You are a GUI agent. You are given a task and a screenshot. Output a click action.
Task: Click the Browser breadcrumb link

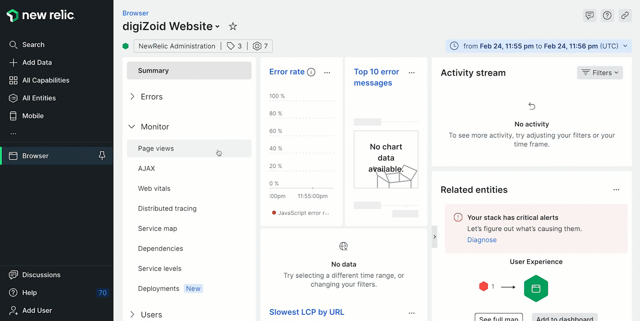click(135, 13)
